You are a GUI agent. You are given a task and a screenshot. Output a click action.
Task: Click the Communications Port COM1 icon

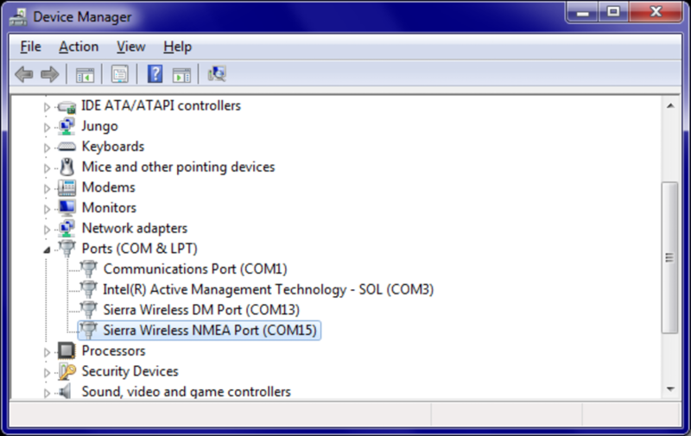88,269
